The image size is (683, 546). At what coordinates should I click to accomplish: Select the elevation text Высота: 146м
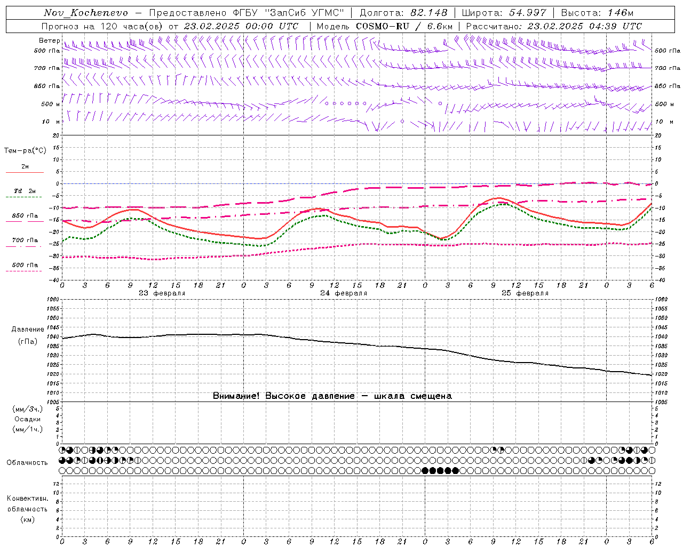pyautogui.click(x=597, y=13)
